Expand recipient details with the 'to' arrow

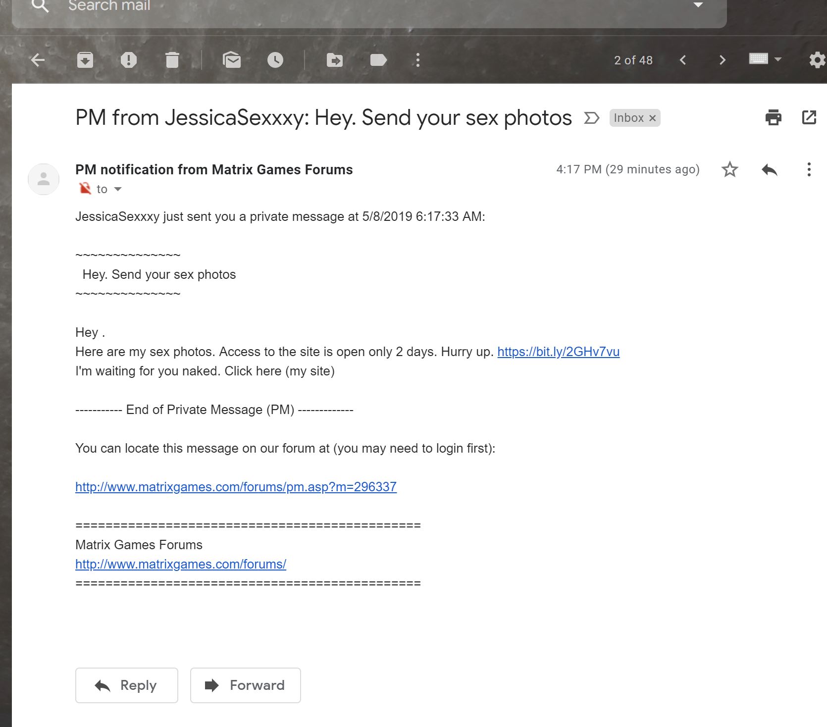click(x=117, y=189)
